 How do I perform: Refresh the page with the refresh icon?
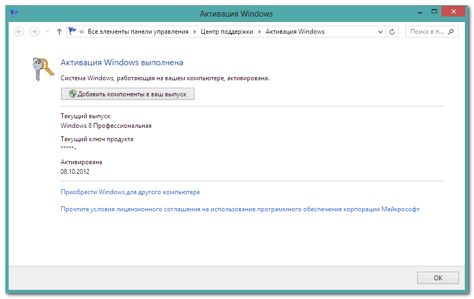[392, 32]
